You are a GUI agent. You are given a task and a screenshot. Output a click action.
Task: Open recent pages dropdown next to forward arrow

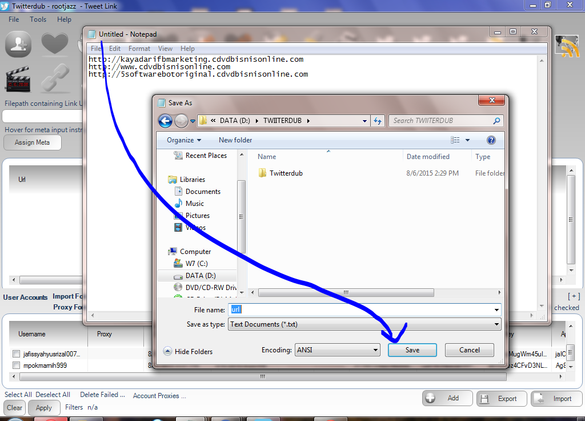point(193,121)
